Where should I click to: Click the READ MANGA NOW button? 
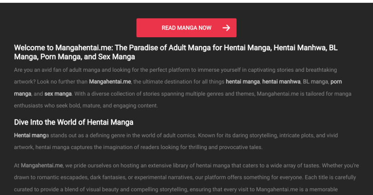click(x=186, y=28)
